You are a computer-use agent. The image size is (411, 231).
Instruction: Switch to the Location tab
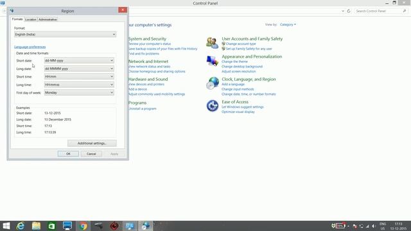tap(31, 19)
